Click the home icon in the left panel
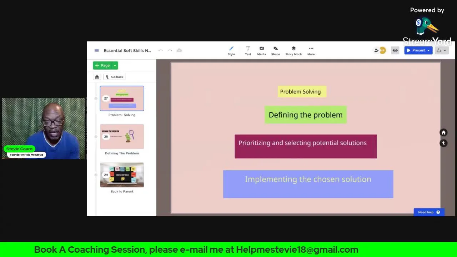 (x=97, y=77)
